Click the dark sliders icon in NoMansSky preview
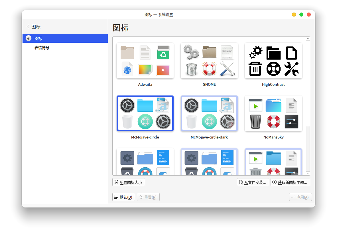Screen dimensions: 337x232 (291, 122)
